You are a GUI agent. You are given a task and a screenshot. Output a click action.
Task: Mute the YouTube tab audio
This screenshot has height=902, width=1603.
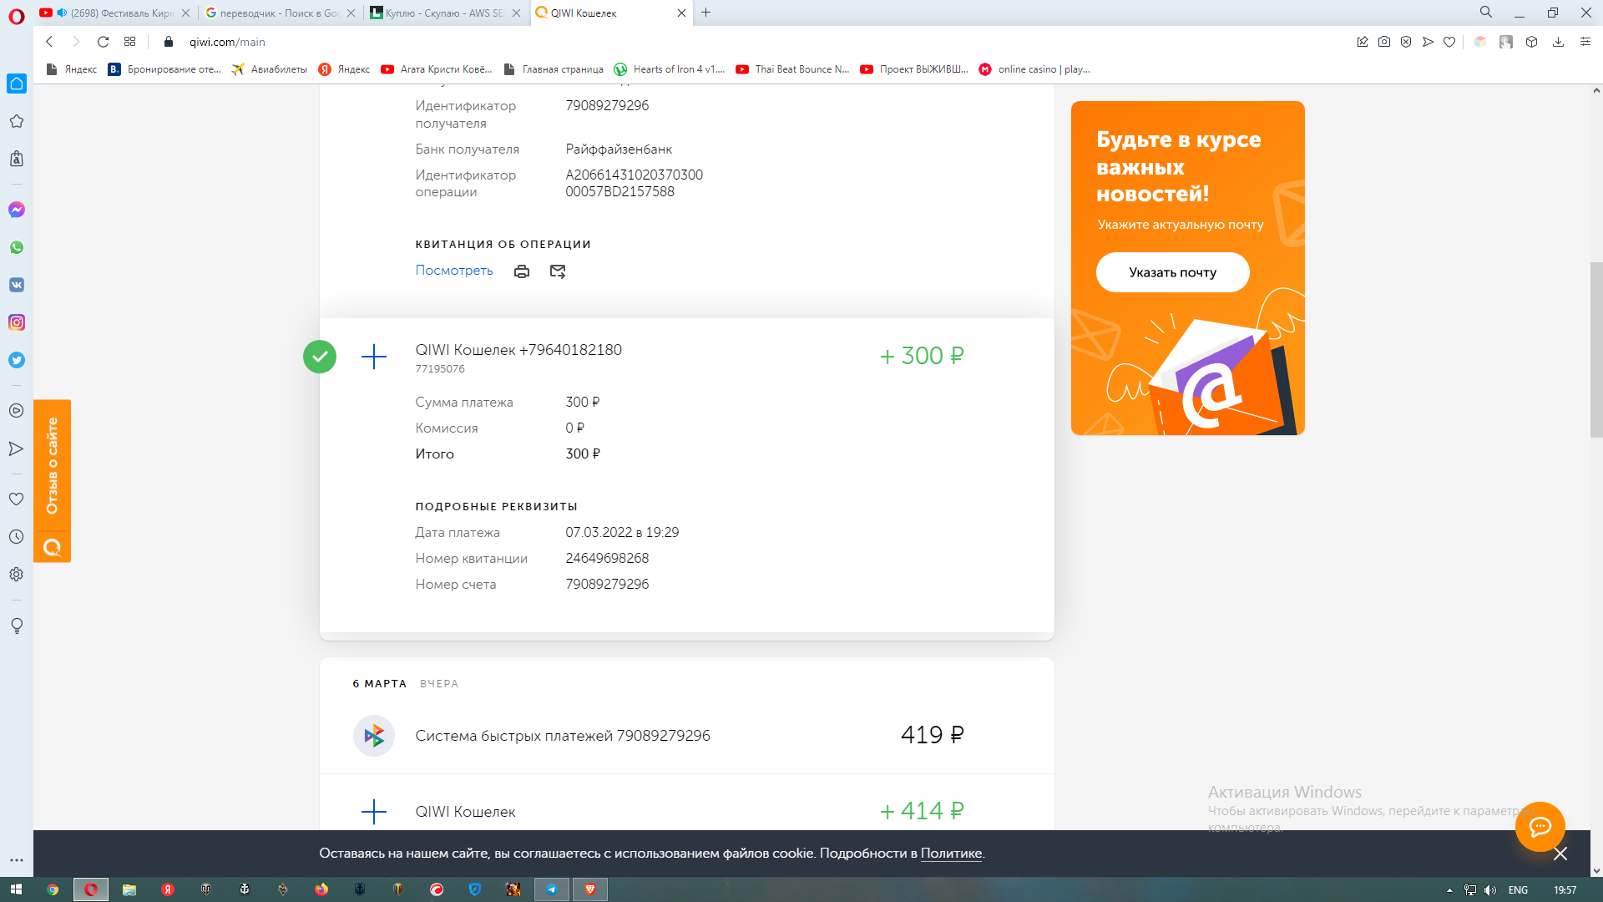click(62, 13)
